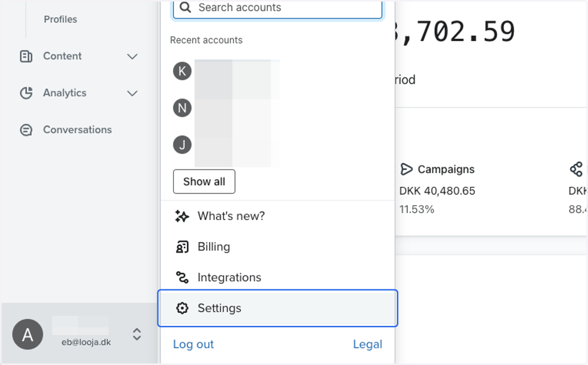
Task: Click the Log out link
Action: (194, 344)
